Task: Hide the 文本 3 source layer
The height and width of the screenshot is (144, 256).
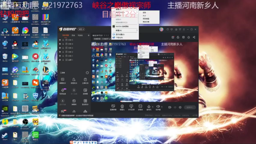Action: (60, 48)
